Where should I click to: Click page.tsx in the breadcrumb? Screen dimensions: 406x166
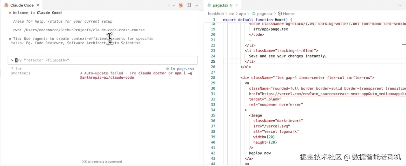pos(265,14)
